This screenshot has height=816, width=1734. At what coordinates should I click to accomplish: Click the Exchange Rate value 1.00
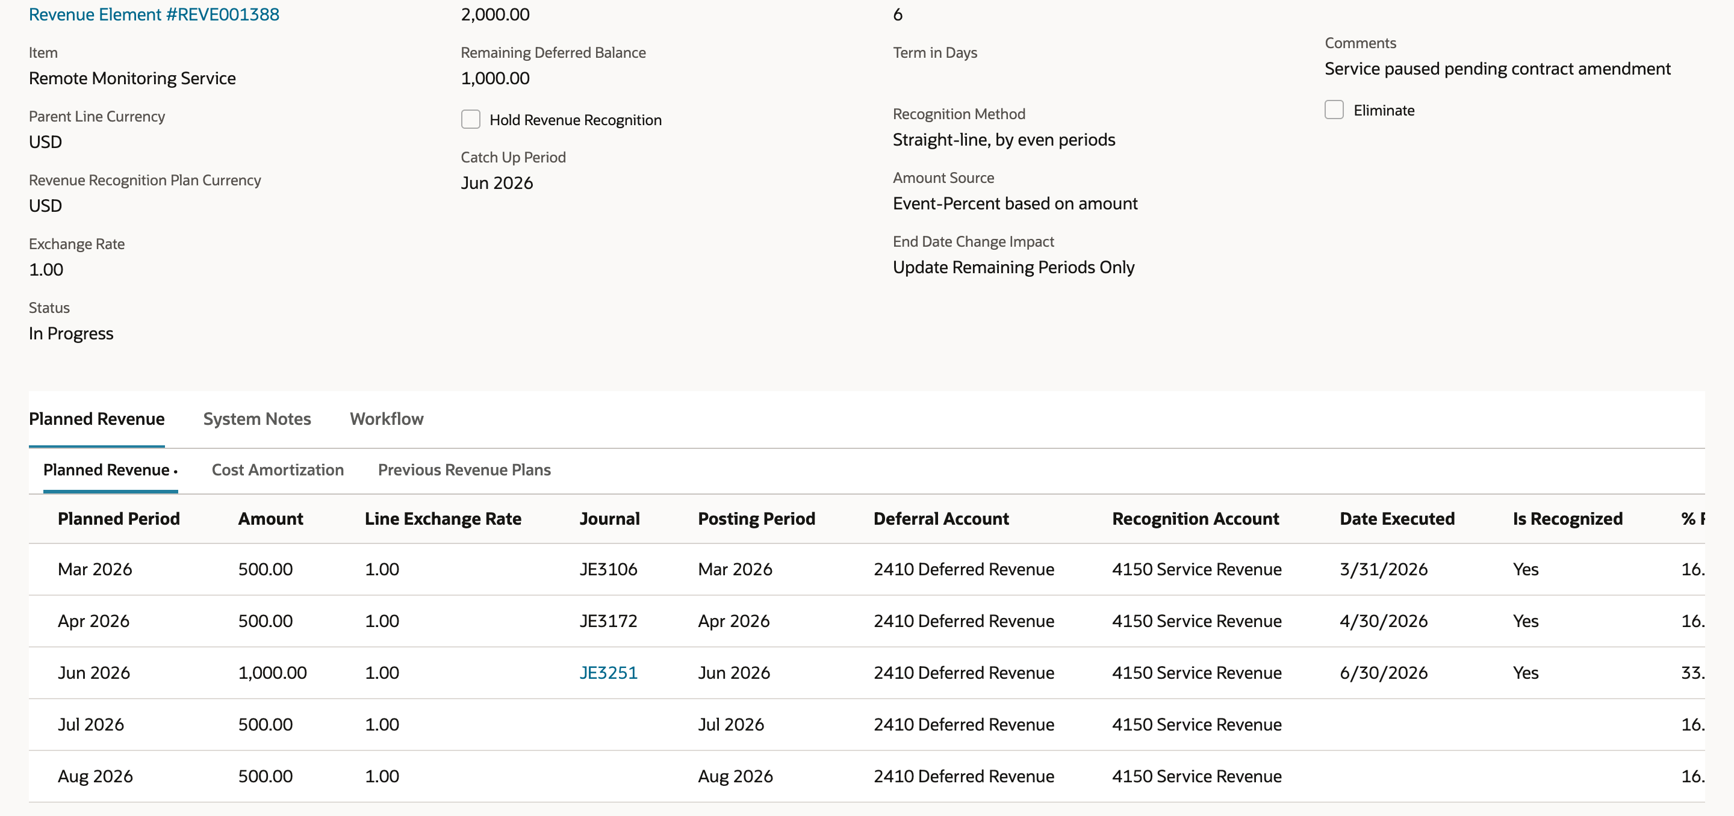click(x=46, y=269)
